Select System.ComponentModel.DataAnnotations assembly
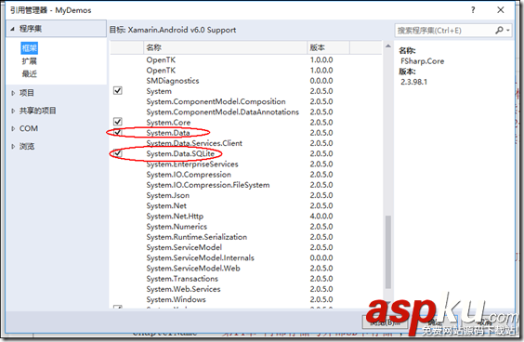The width and height of the screenshot is (524, 342). (246, 112)
